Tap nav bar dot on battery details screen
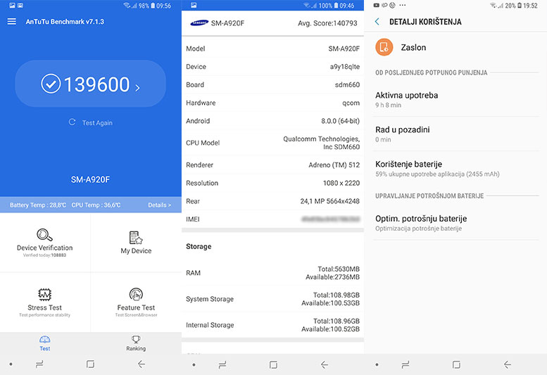The image size is (547, 375). (x=377, y=365)
